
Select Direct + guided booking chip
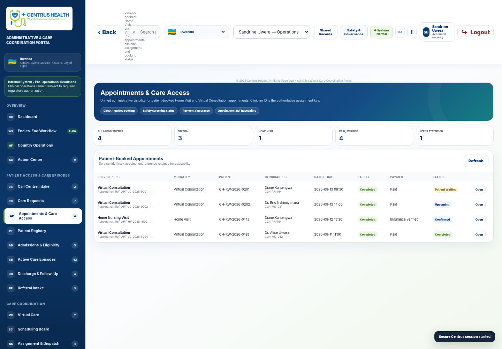click(x=119, y=111)
